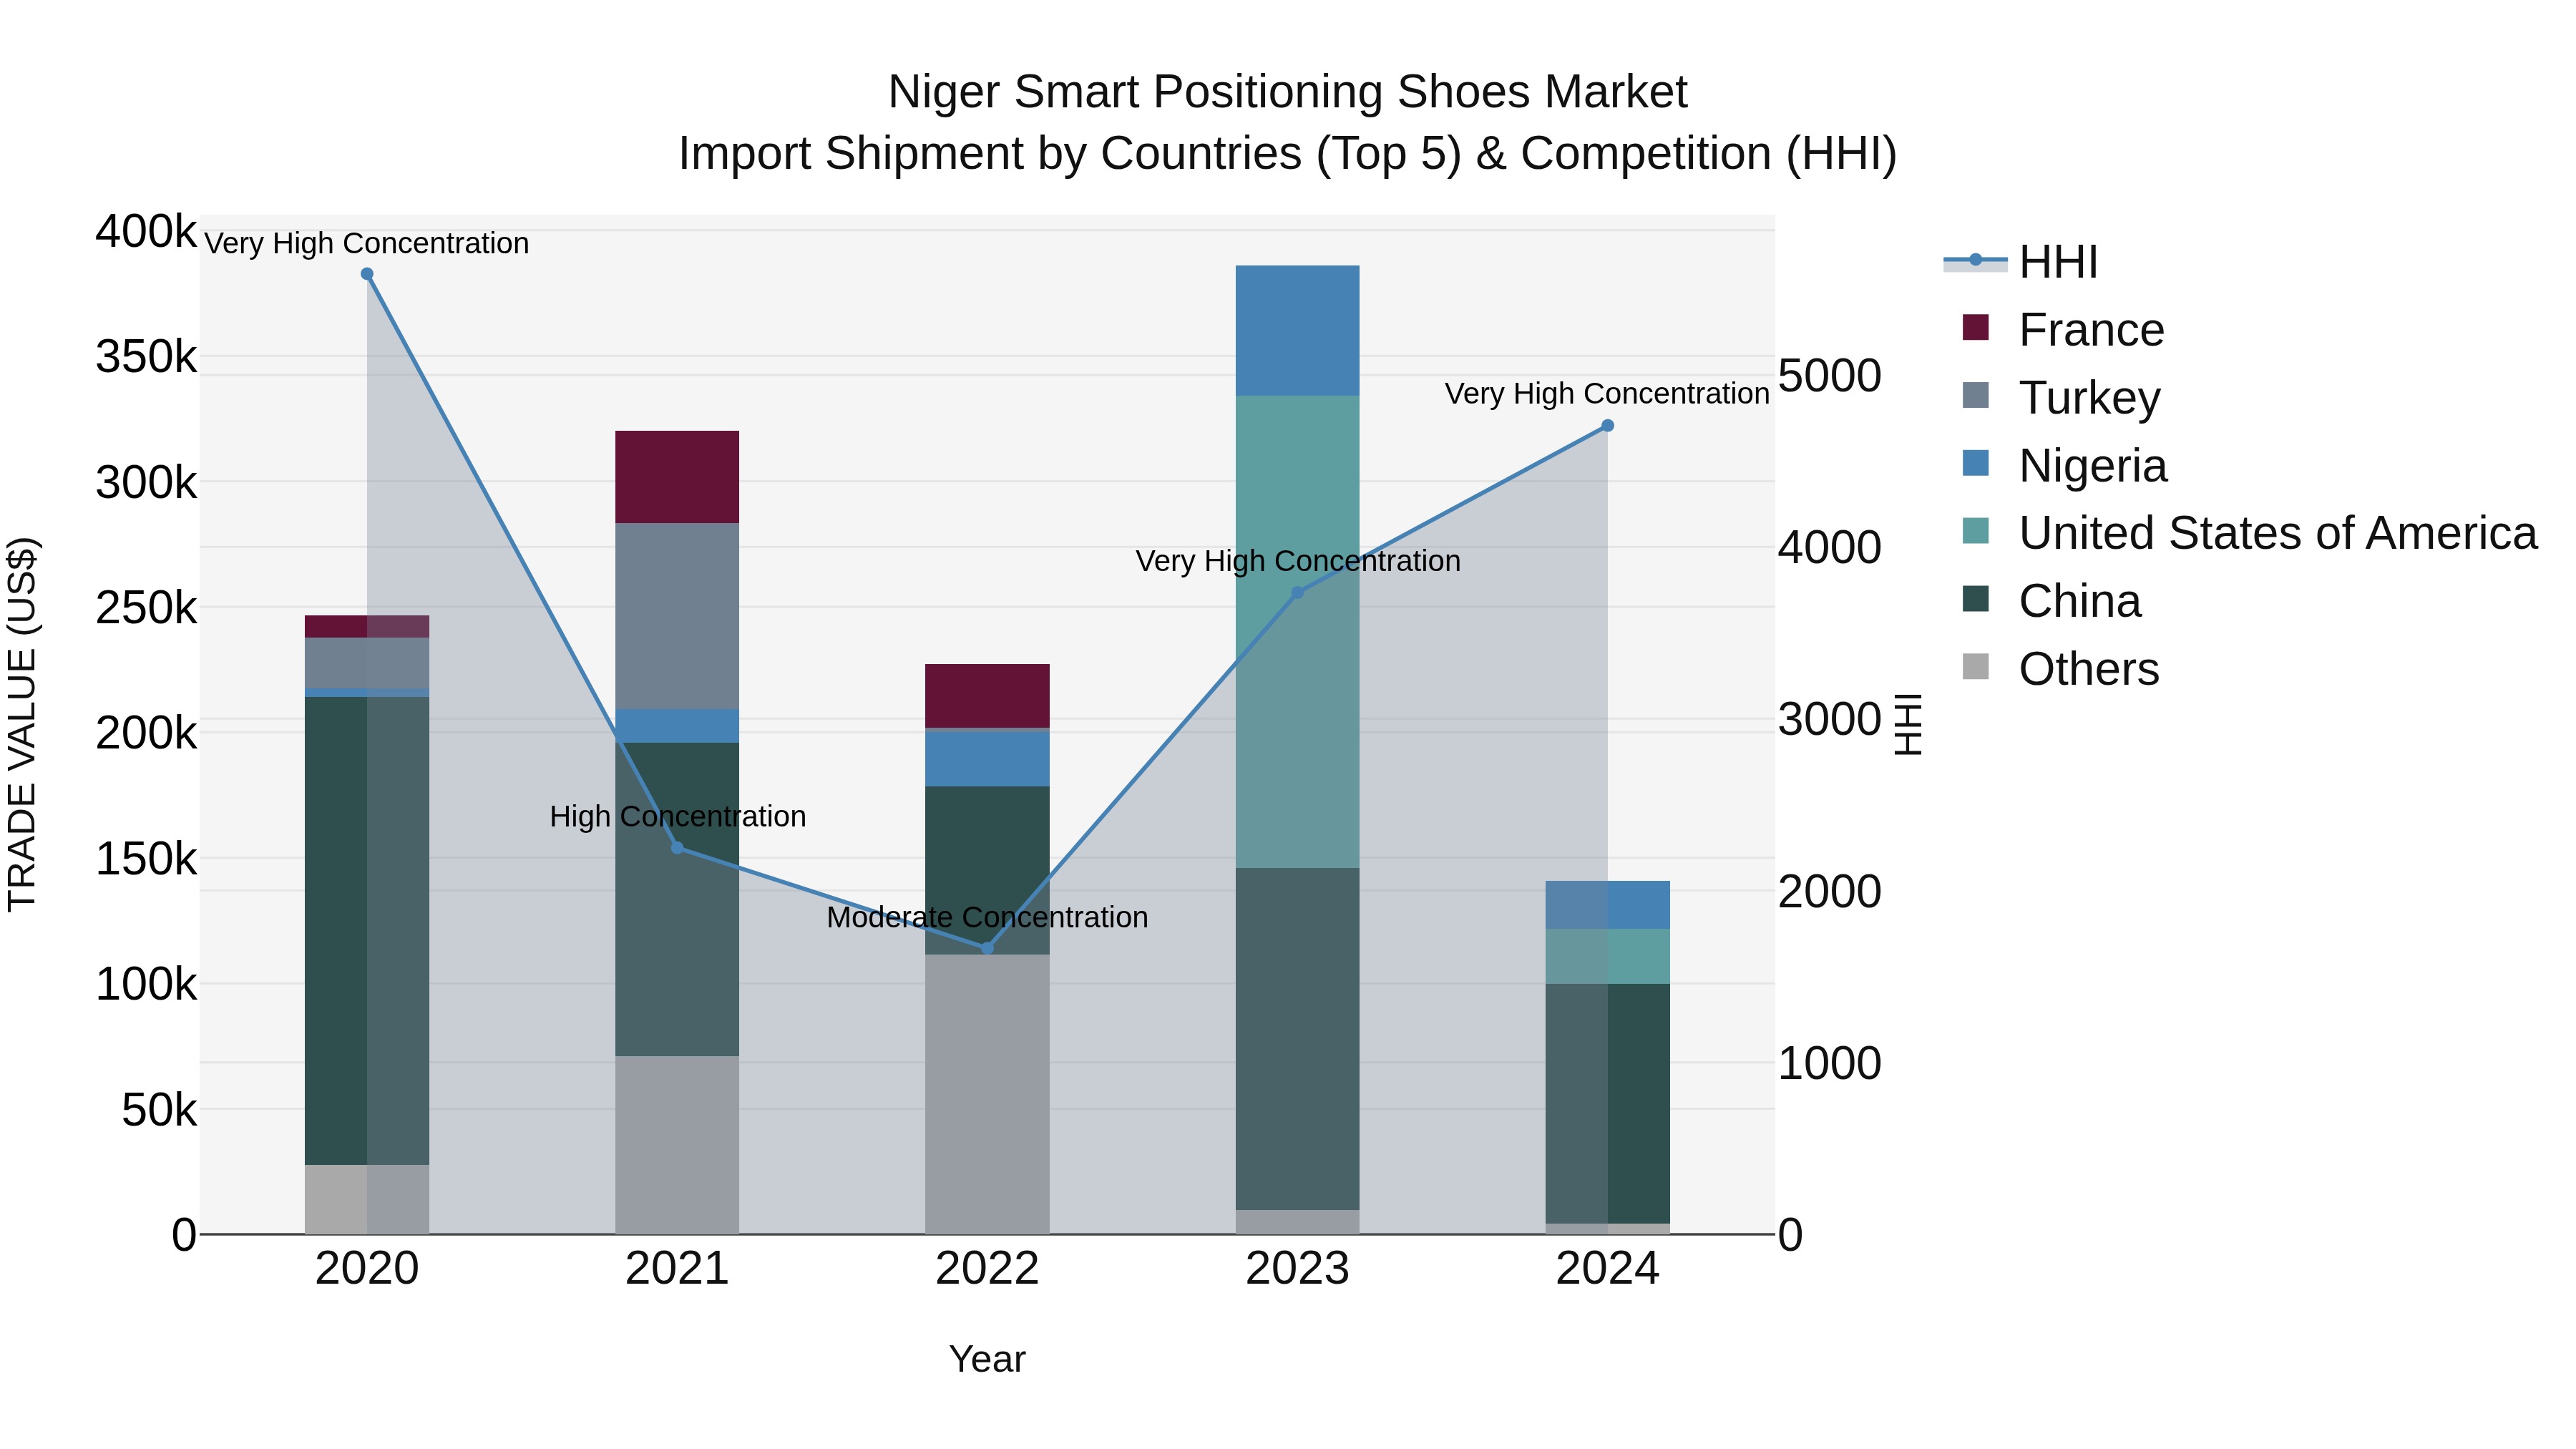This screenshot has height=1449, width=2576.
Task: Click the 2023 x-axis tick label
Action: (x=1298, y=1269)
